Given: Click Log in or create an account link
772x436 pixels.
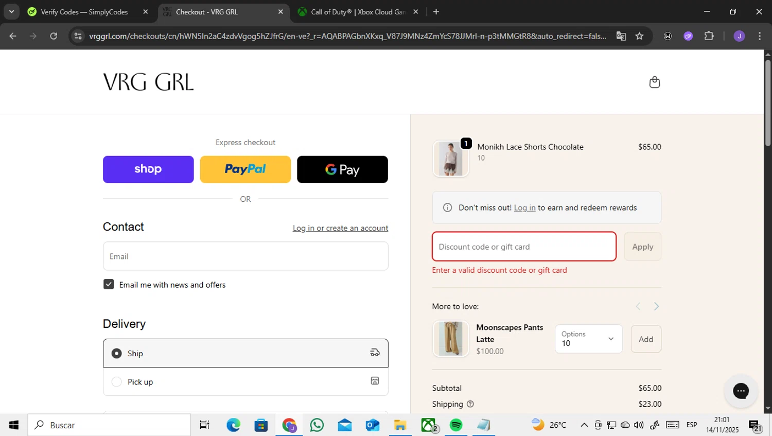Looking at the screenshot, I should click(x=340, y=228).
